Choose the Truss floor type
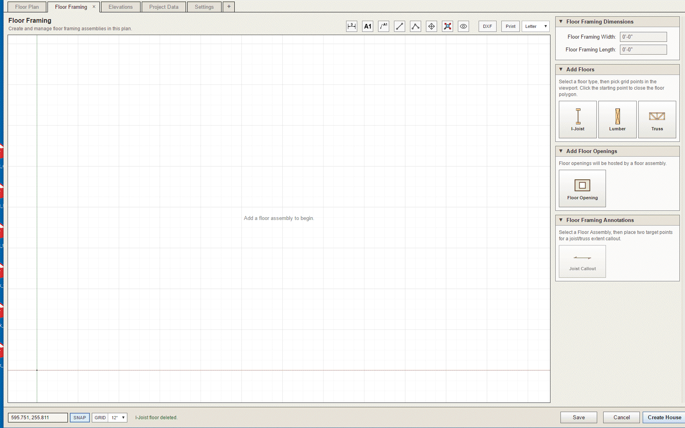685x428 pixels. pos(657,120)
